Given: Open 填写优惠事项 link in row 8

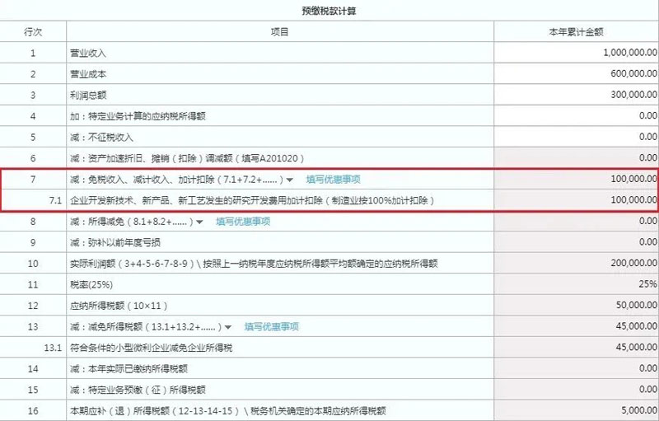Looking at the screenshot, I should pyautogui.click(x=243, y=222).
